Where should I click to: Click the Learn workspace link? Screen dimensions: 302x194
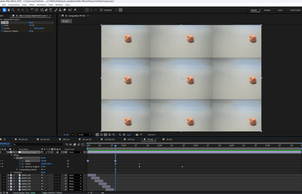coord(280,10)
